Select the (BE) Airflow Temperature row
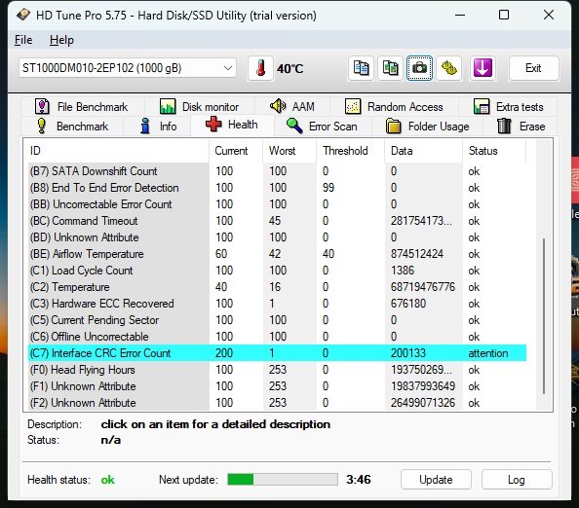 point(277,254)
